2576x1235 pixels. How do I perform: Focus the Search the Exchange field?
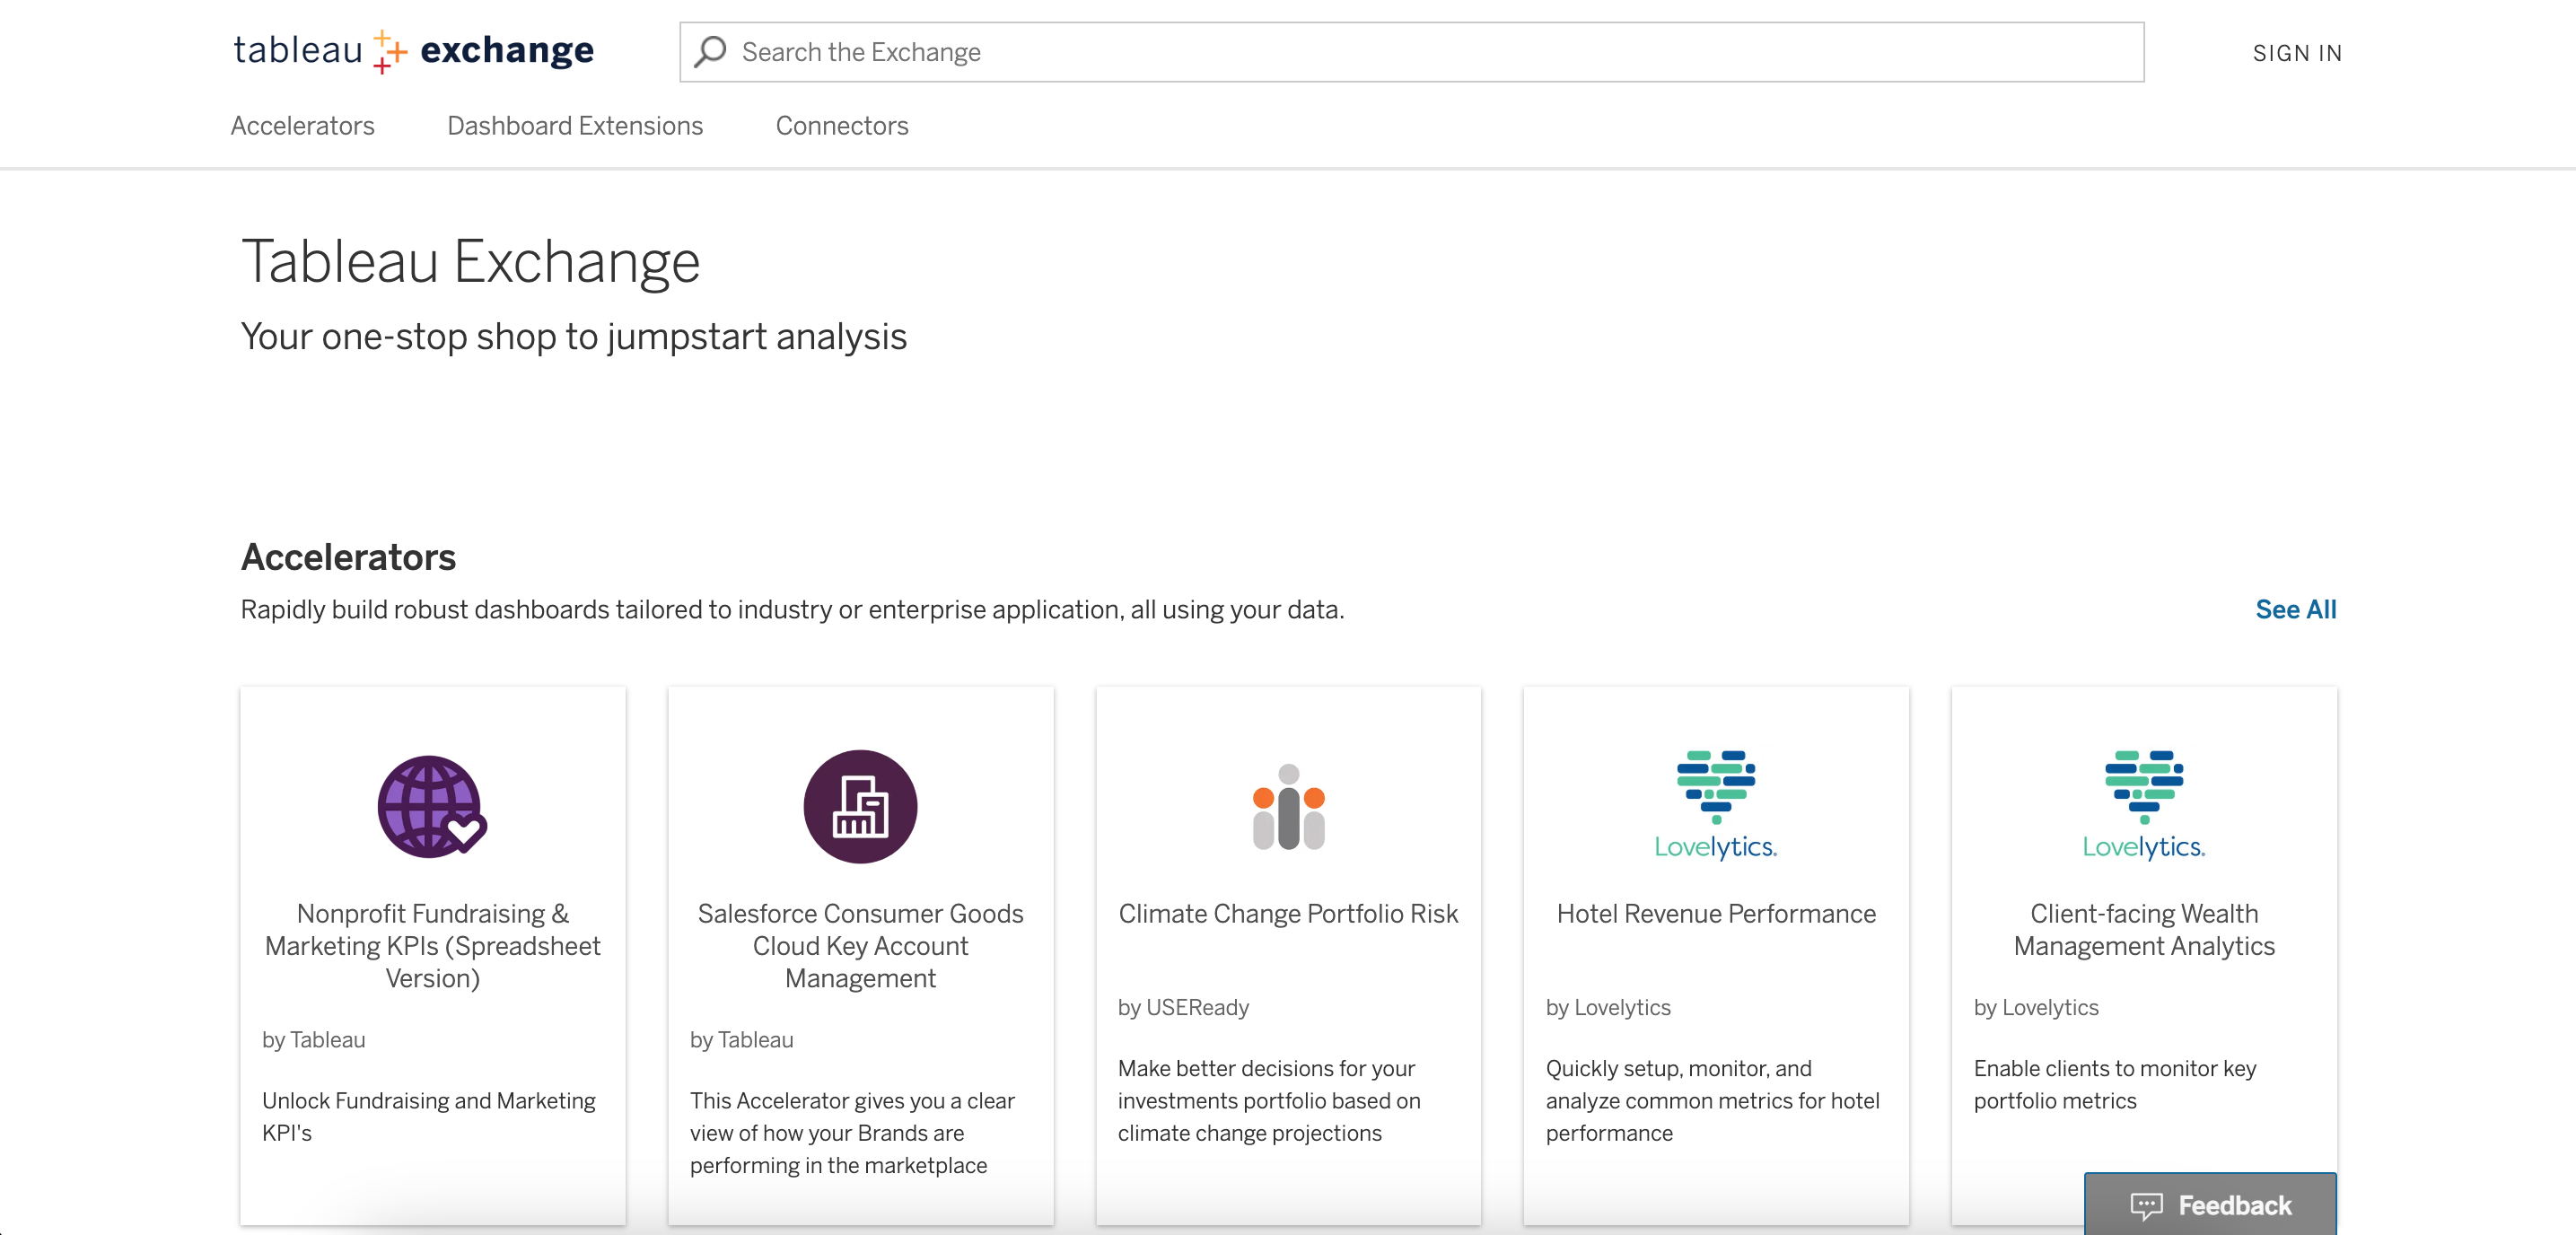1411,52
